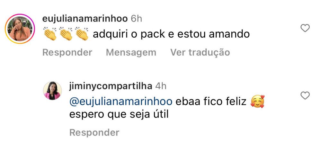Send a message via Mensagem
The image size is (329, 150).
pyautogui.click(x=131, y=52)
